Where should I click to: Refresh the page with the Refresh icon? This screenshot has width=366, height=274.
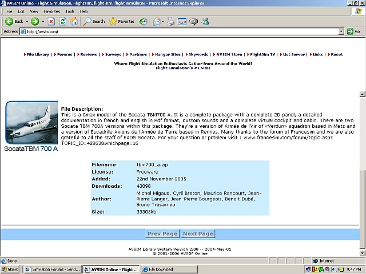62,21
